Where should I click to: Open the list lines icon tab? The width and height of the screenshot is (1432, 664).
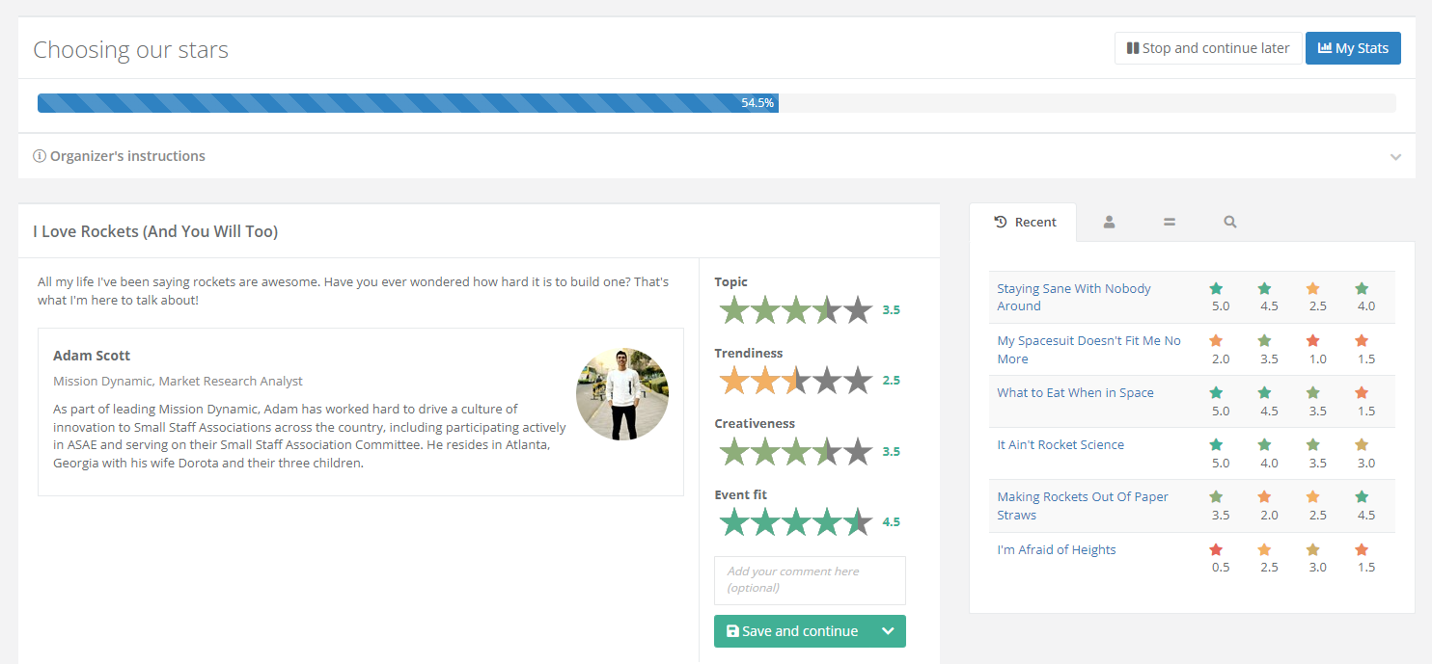pos(1169,222)
